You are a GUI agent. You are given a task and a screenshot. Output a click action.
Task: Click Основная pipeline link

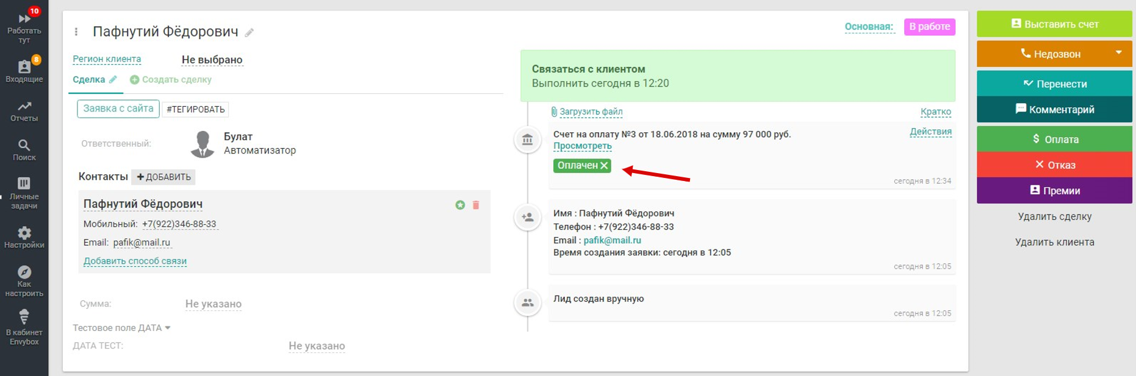pyautogui.click(x=869, y=27)
